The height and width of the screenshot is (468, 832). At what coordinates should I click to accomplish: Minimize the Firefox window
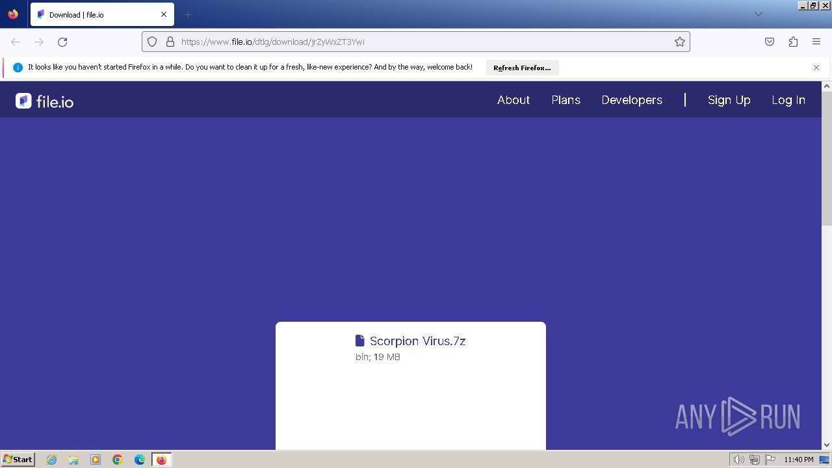coord(803,5)
